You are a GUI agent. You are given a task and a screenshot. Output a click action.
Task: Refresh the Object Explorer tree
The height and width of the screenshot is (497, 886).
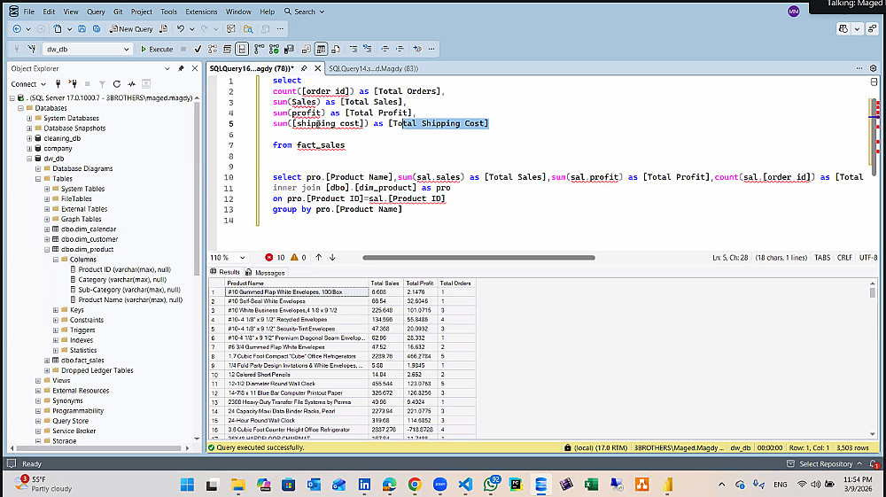tap(119, 84)
